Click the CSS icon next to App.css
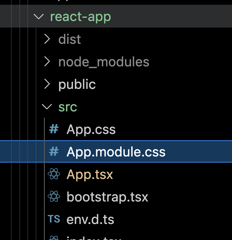Image resolution: width=232 pixels, height=240 pixels. (54, 129)
